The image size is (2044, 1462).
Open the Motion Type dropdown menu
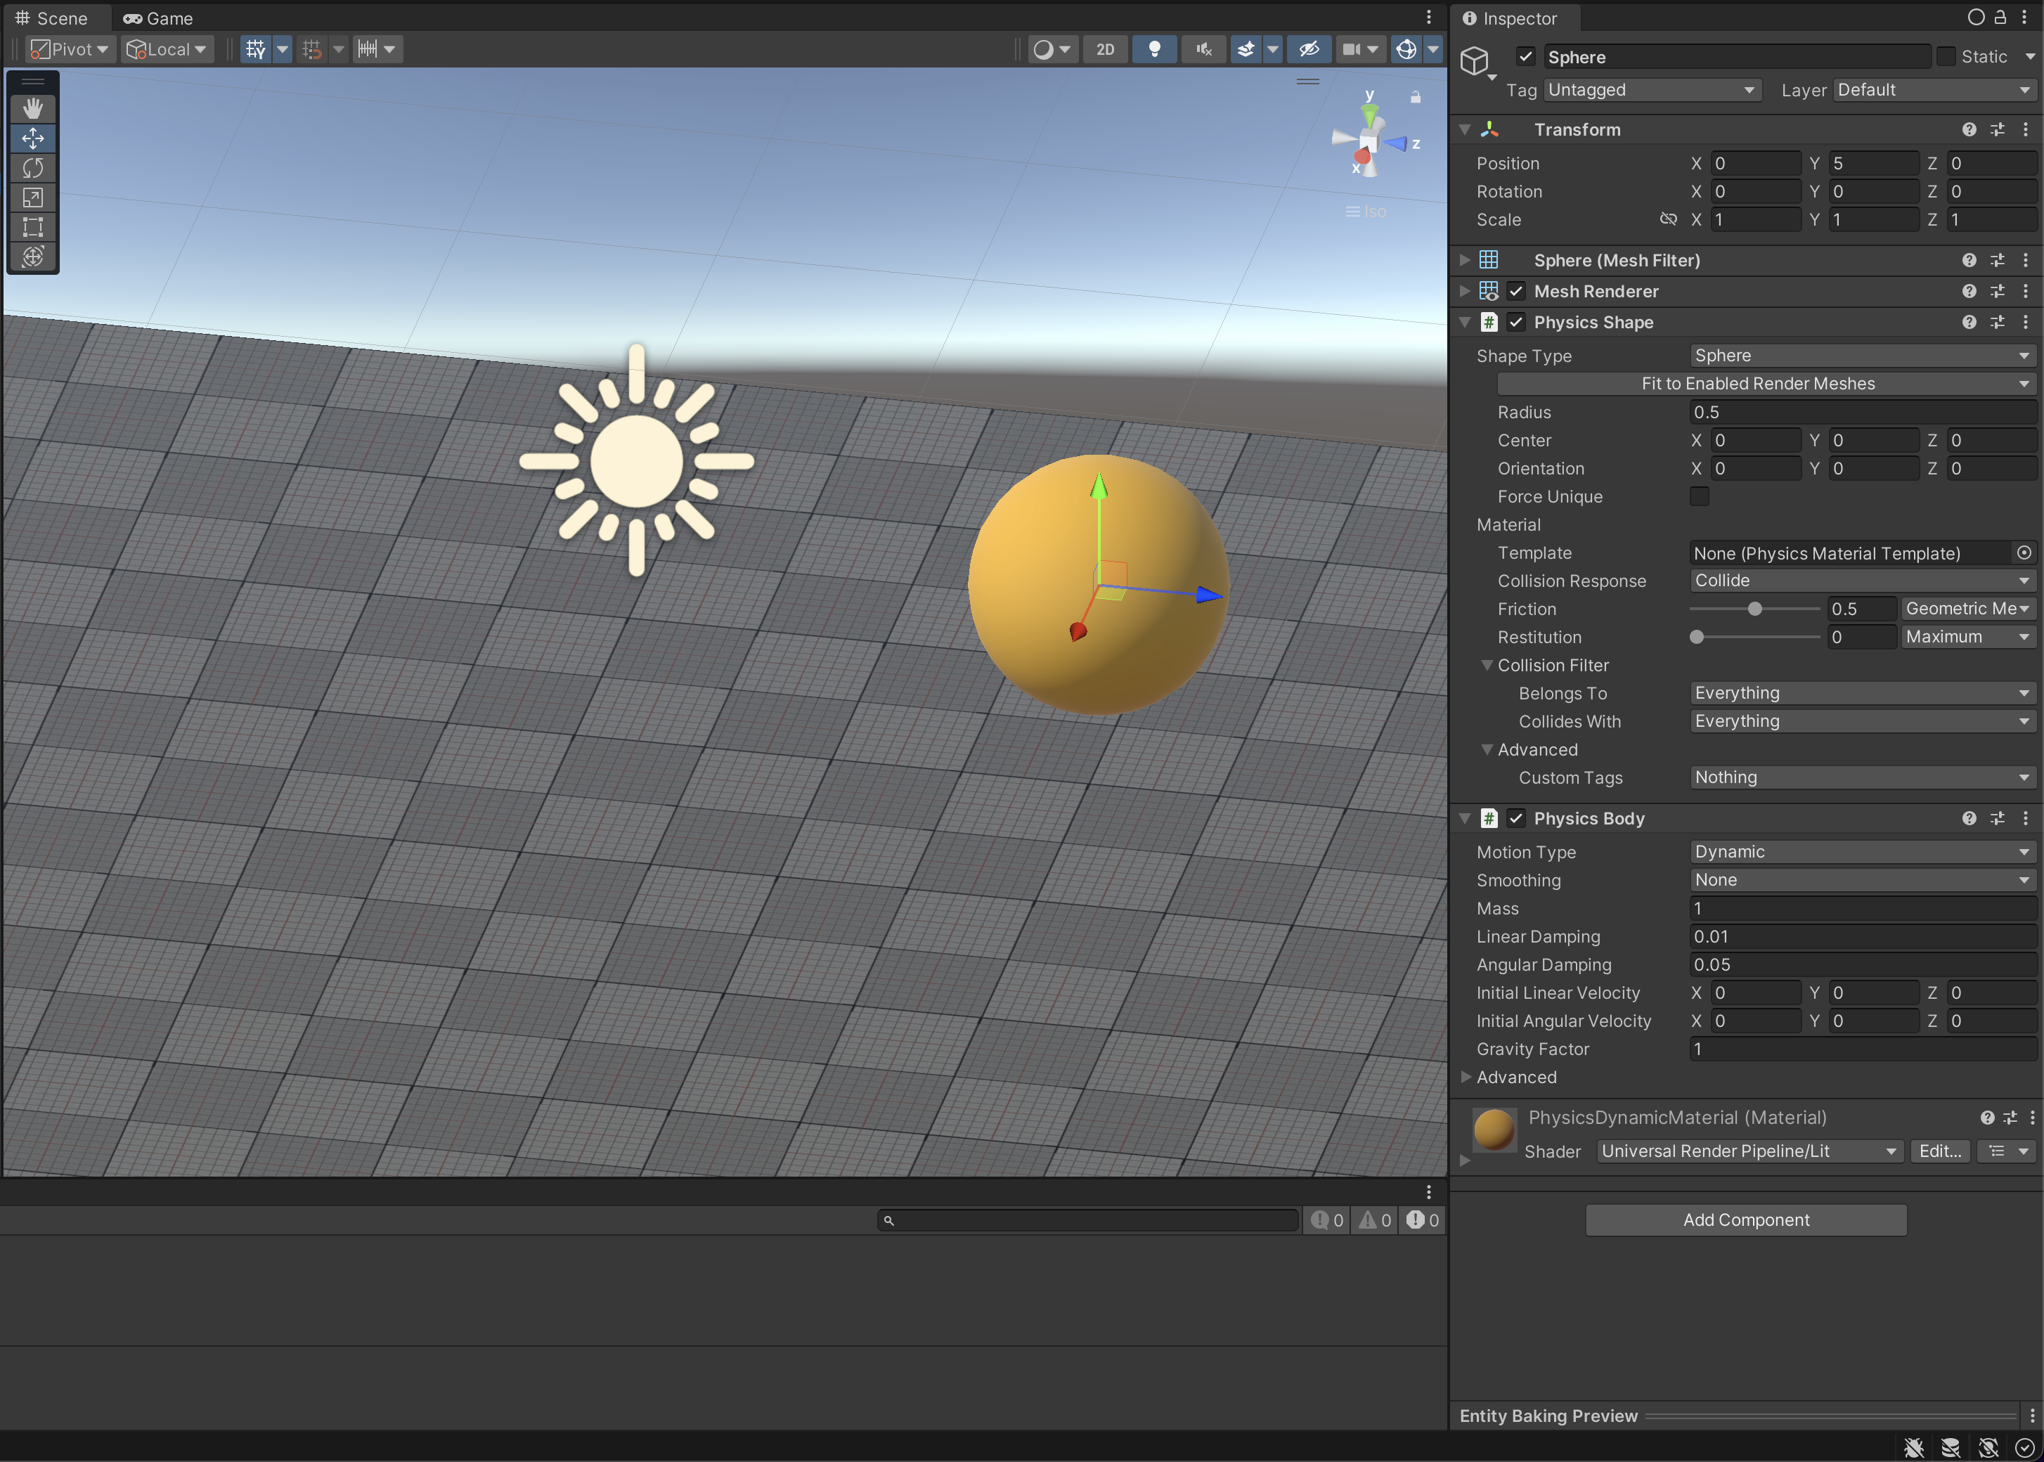coord(1859,851)
